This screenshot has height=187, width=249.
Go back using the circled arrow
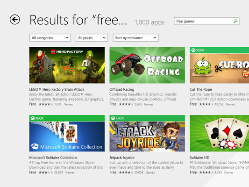tap(15, 20)
